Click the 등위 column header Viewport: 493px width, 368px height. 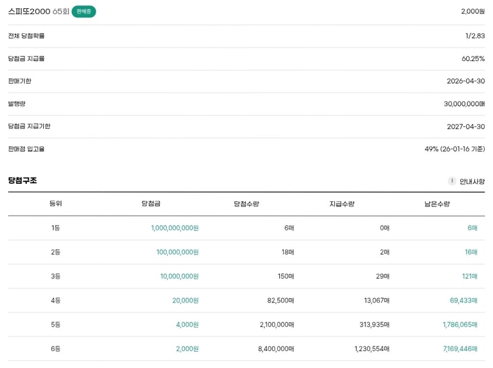click(x=55, y=203)
